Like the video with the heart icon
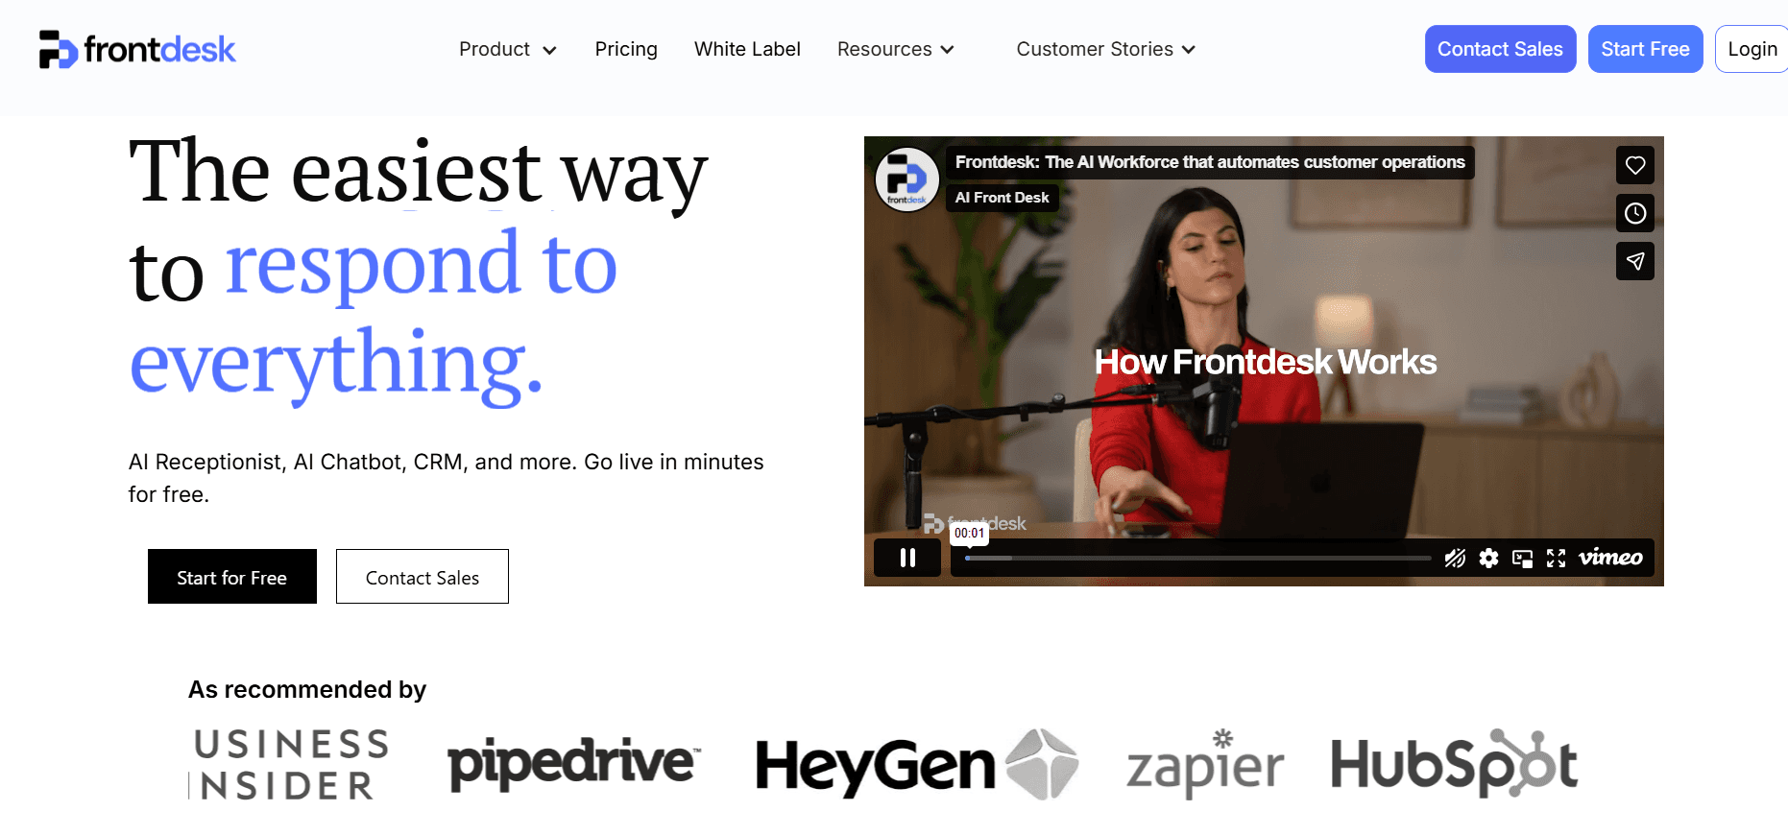Image resolution: width=1788 pixels, height=835 pixels. [x=1634, y=165]
